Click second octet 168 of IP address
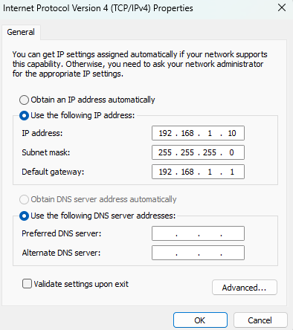The width and height of the screenshot is (293, 330). point(187,133)
